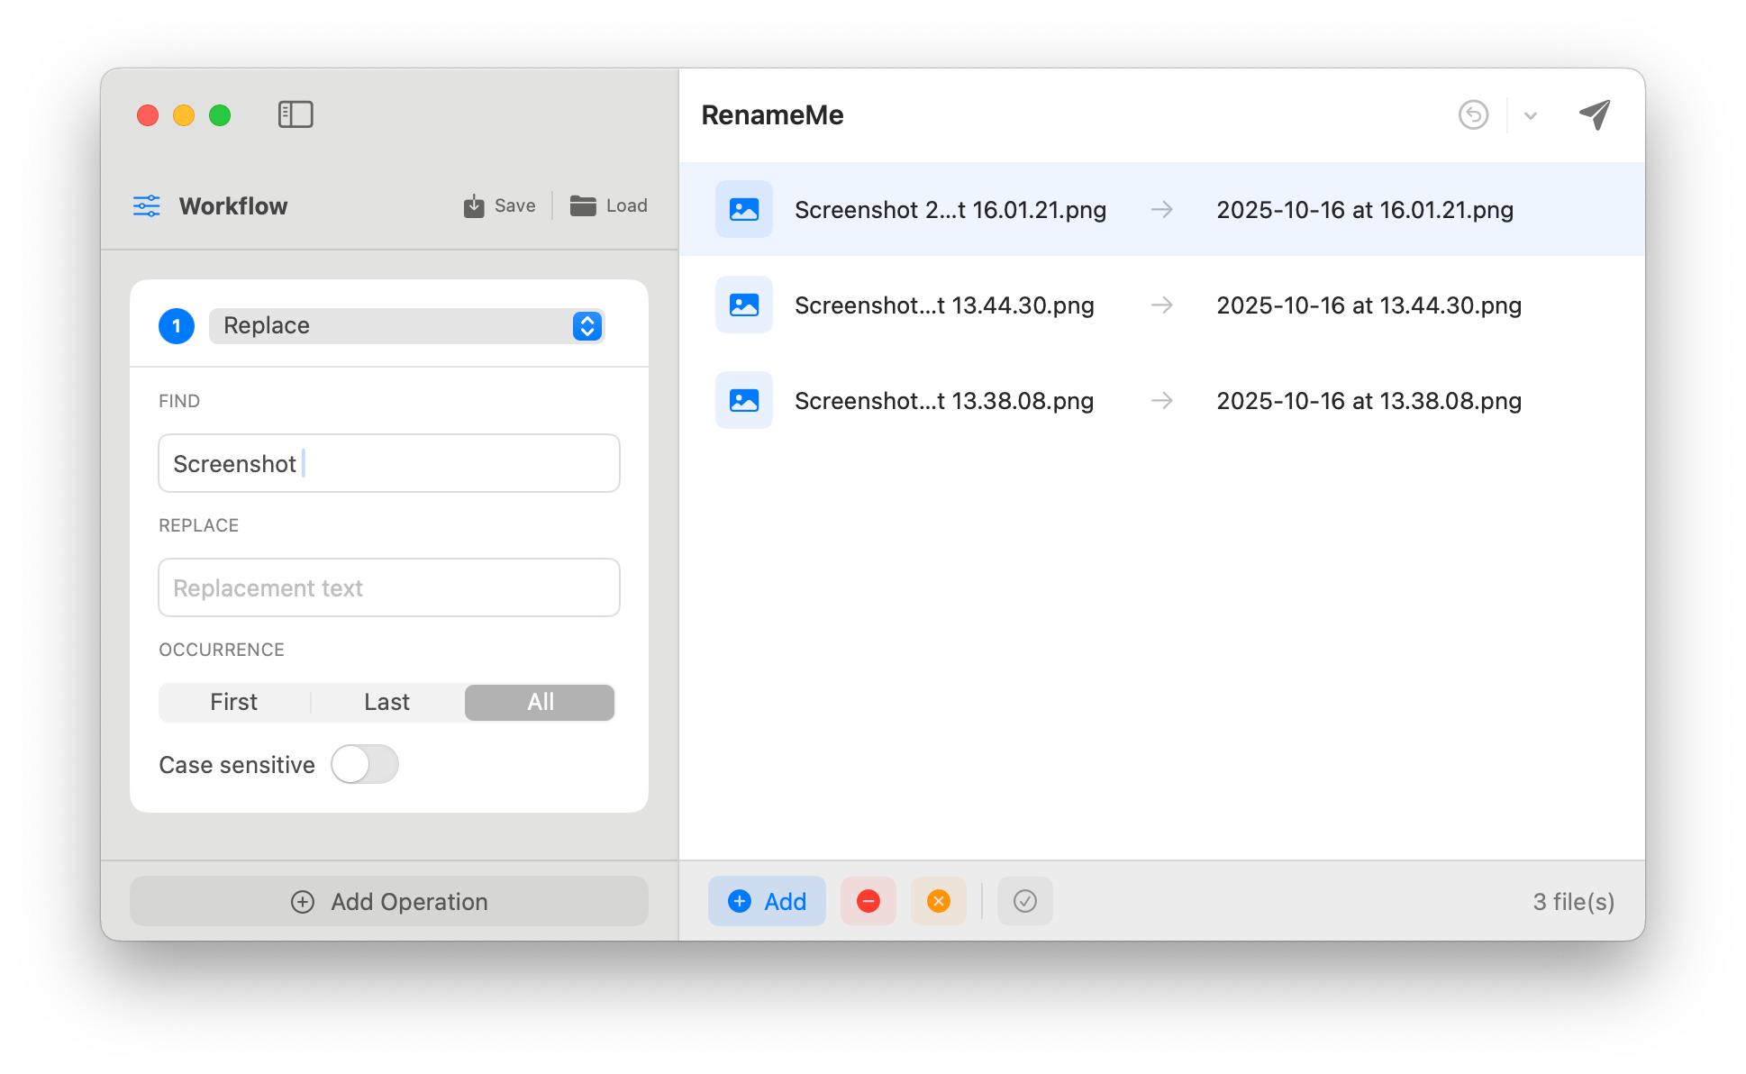Select First occurrence option

(232, 702)
